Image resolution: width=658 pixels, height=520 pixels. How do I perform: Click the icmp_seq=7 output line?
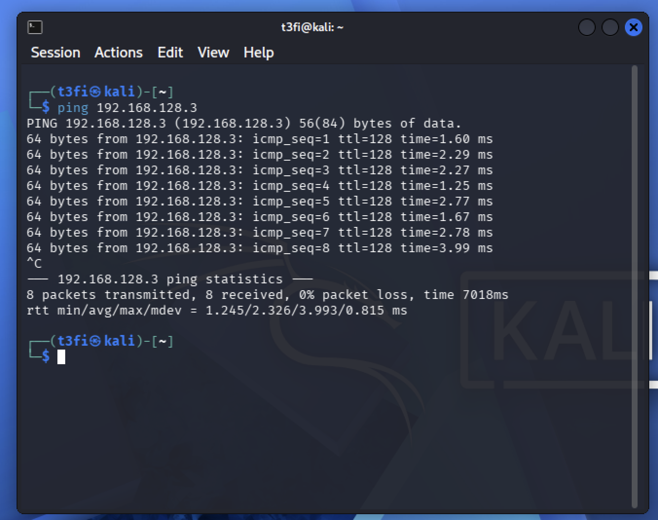tap(260, 232)
